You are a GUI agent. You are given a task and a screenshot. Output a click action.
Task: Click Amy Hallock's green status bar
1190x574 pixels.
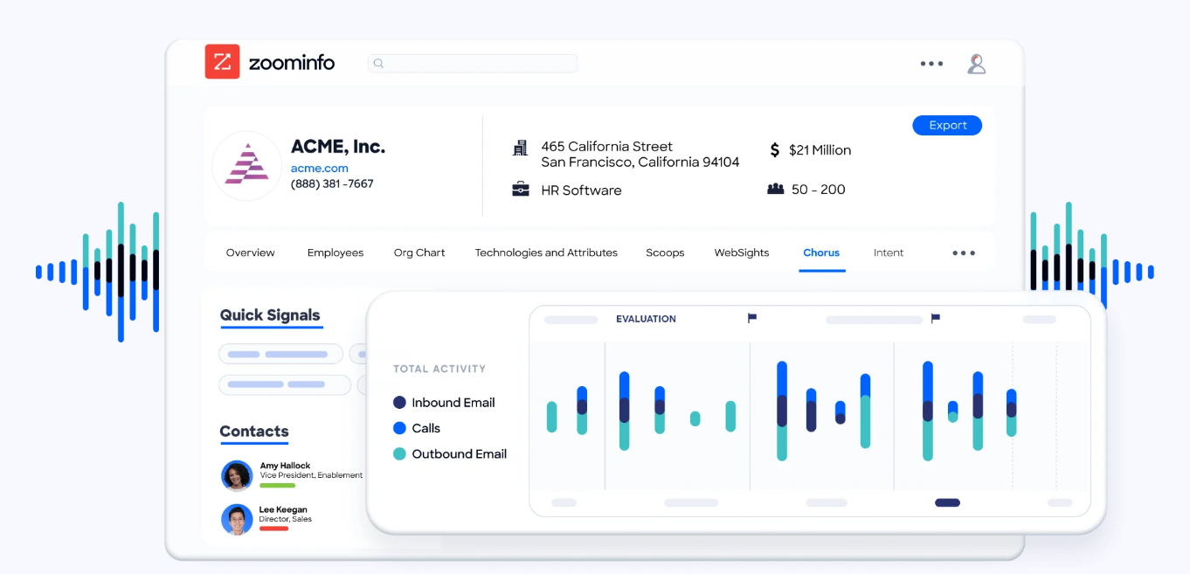tap(278, 486)
